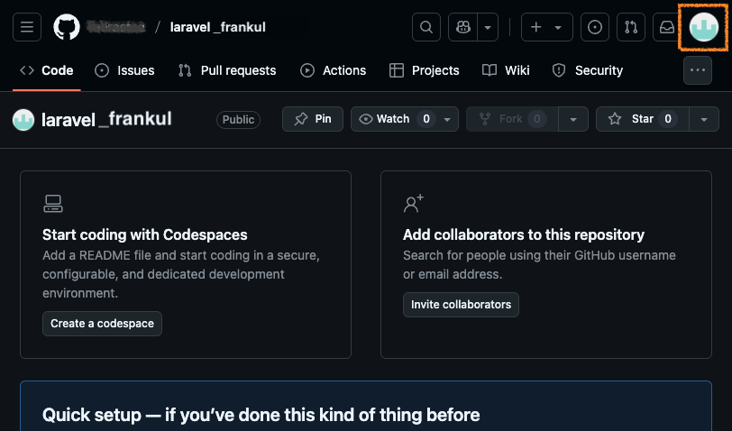This screenshot has height=431, width=732.
Task: Click Create a codespace button
Action: point(102,324)
